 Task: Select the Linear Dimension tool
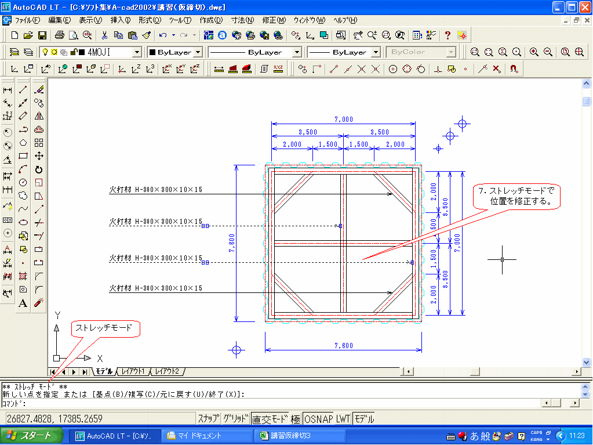coord(8,90)
